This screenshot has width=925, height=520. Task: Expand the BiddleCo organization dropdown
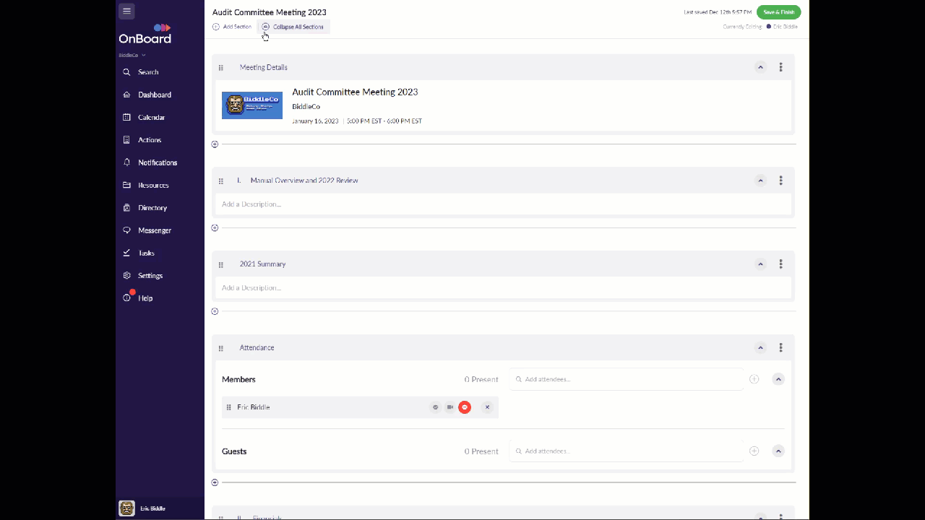tap(132, 54)
